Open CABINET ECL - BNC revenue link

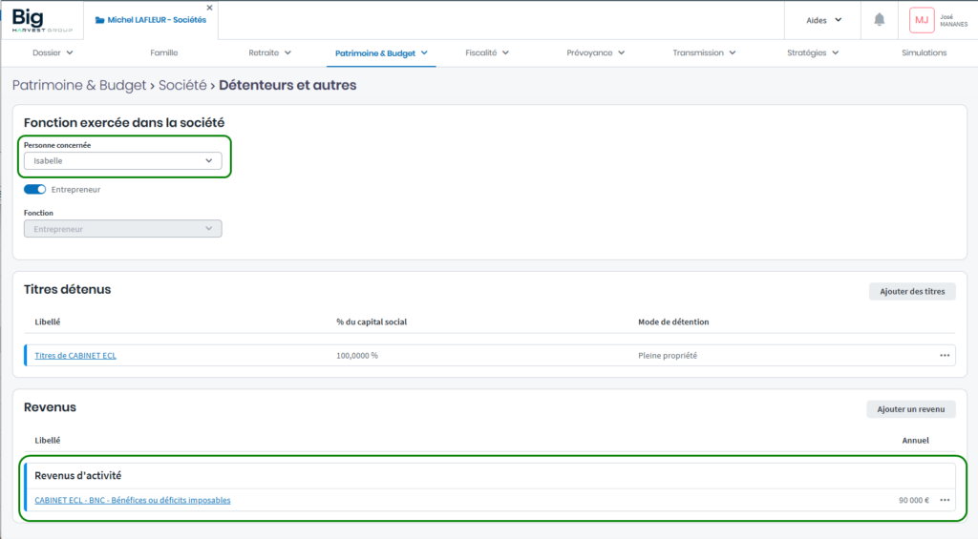[133, 500]
